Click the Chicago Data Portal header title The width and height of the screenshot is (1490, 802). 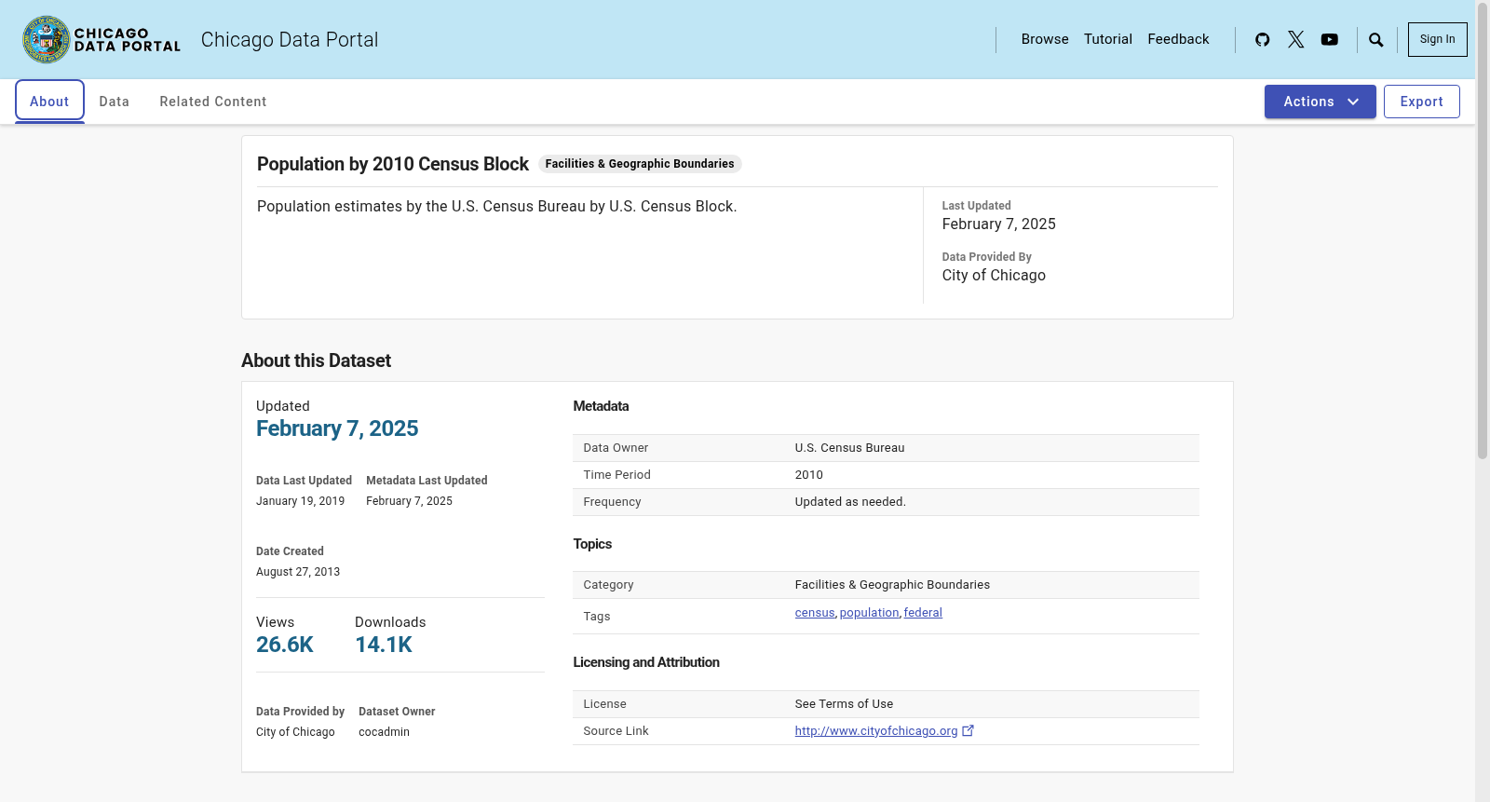[x=290, y=39]
